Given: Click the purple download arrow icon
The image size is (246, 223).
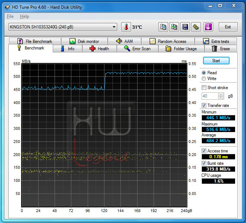Looking at the screenshot, I should 208,27.
